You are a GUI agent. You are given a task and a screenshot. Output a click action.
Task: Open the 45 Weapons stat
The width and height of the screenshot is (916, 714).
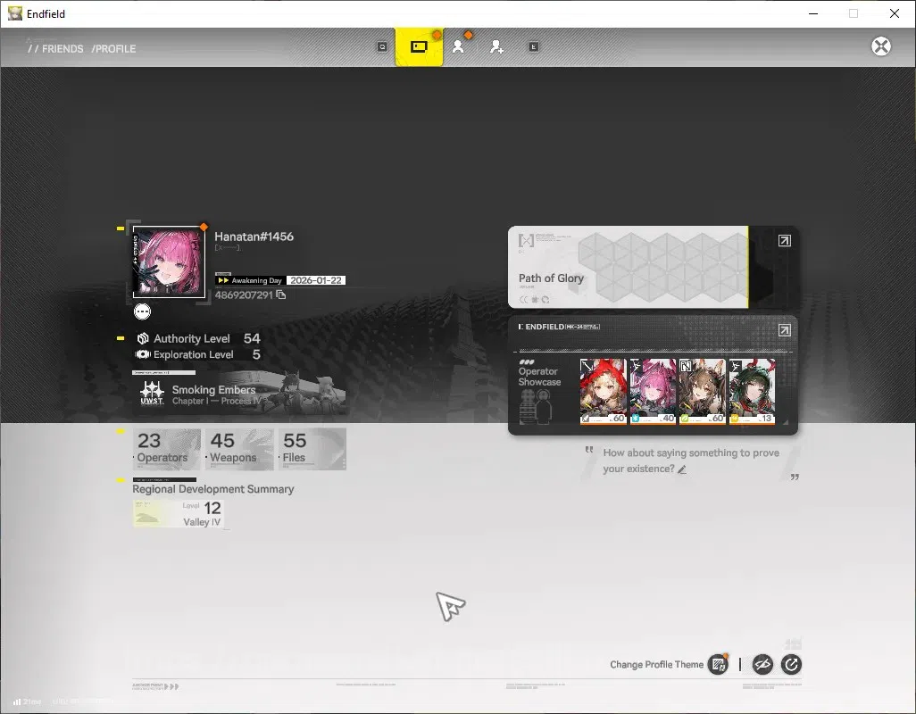pyautogui.click(x=239, y=448)
